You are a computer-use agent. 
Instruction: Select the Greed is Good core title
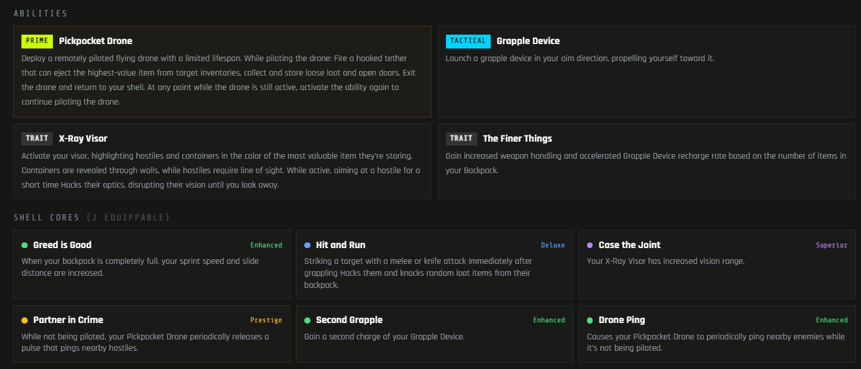pyautogui.click(x=62, y=245)
